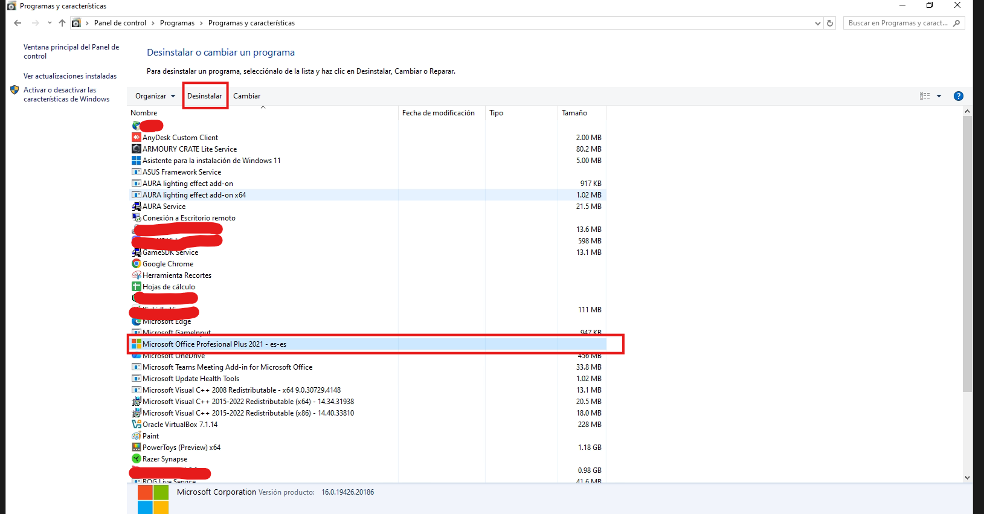Click the blue help question mark icon

click(x=958, y=96)
